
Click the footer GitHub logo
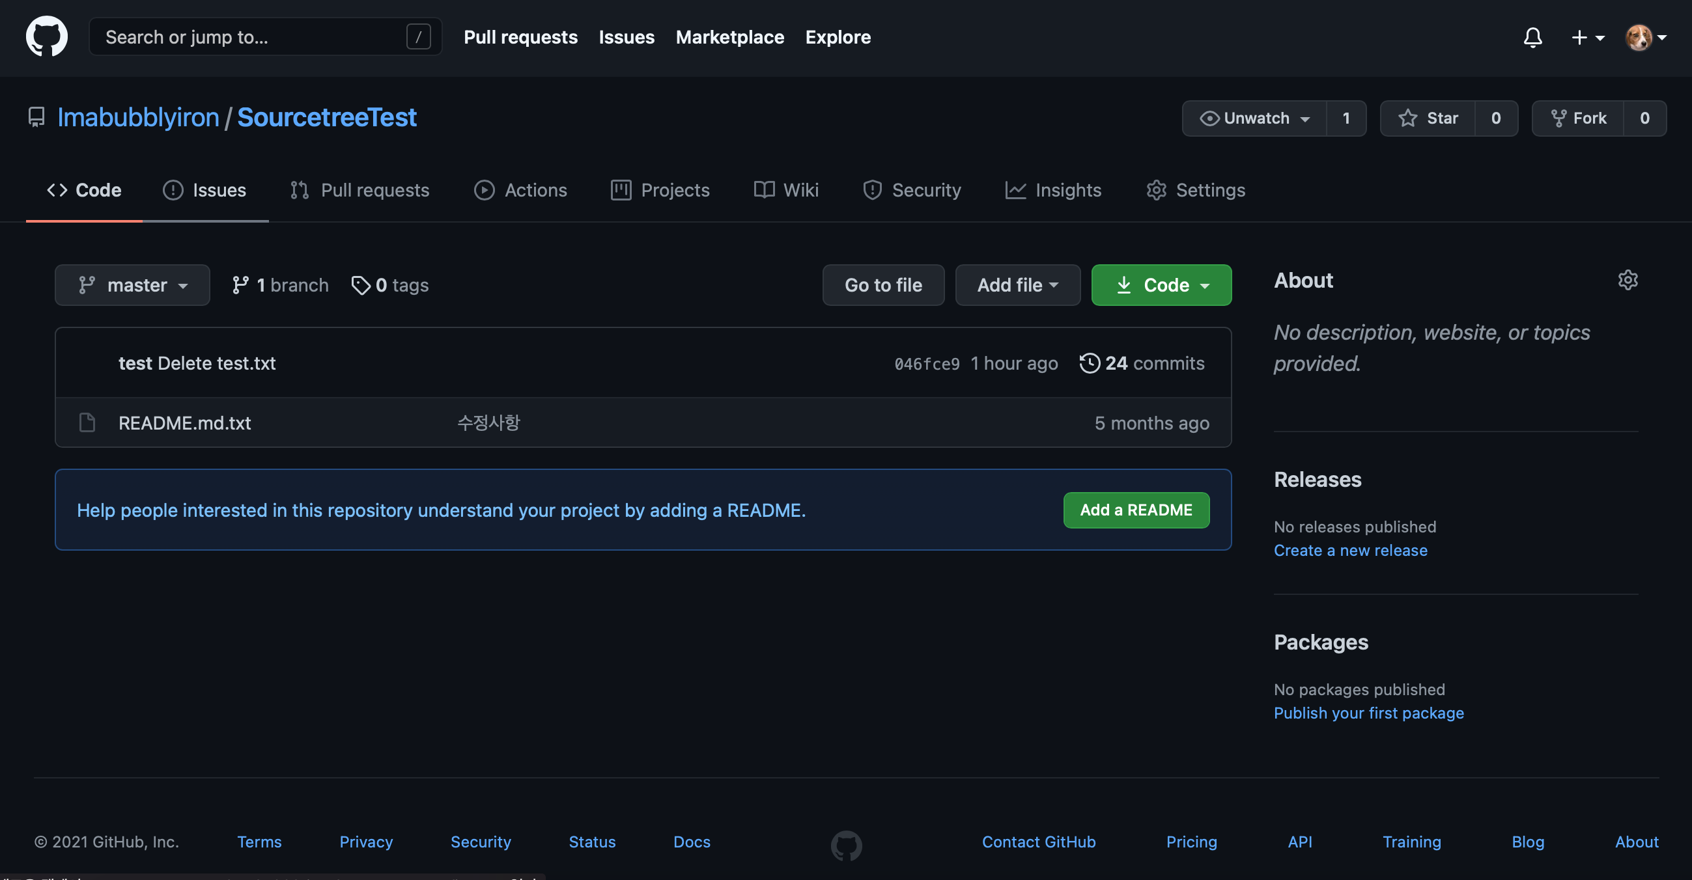(x=846, y=845)
